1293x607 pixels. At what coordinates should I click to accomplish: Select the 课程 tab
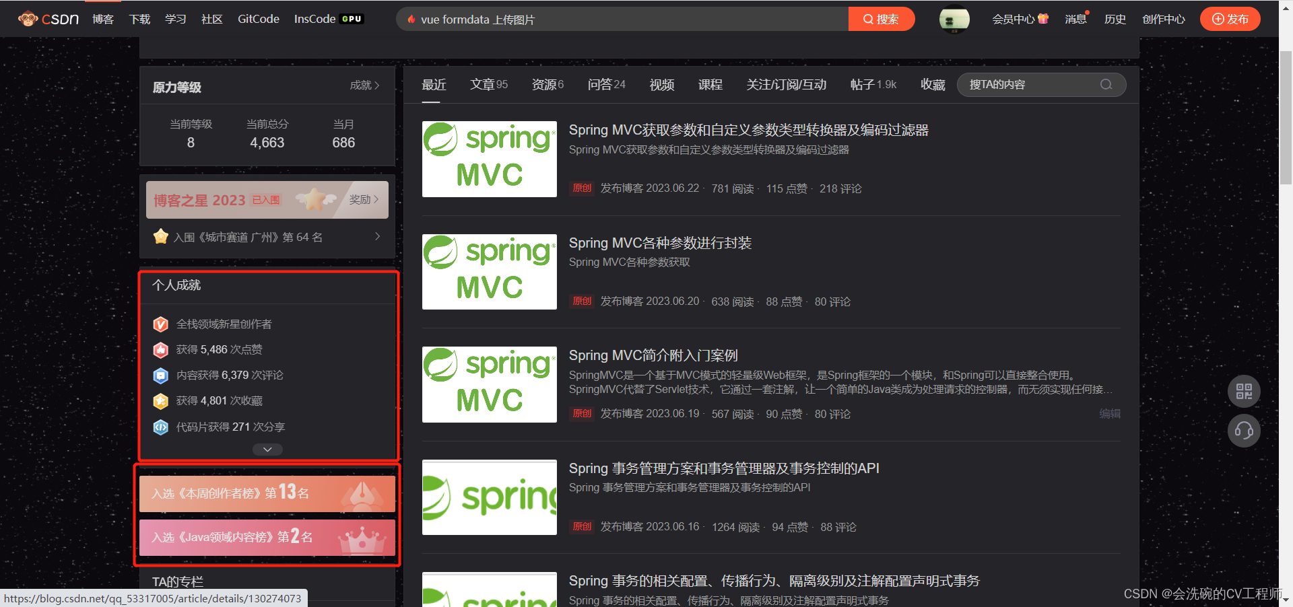710,85
